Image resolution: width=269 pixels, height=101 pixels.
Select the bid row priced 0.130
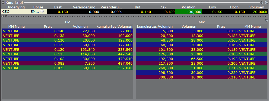[x=68, y=40]
